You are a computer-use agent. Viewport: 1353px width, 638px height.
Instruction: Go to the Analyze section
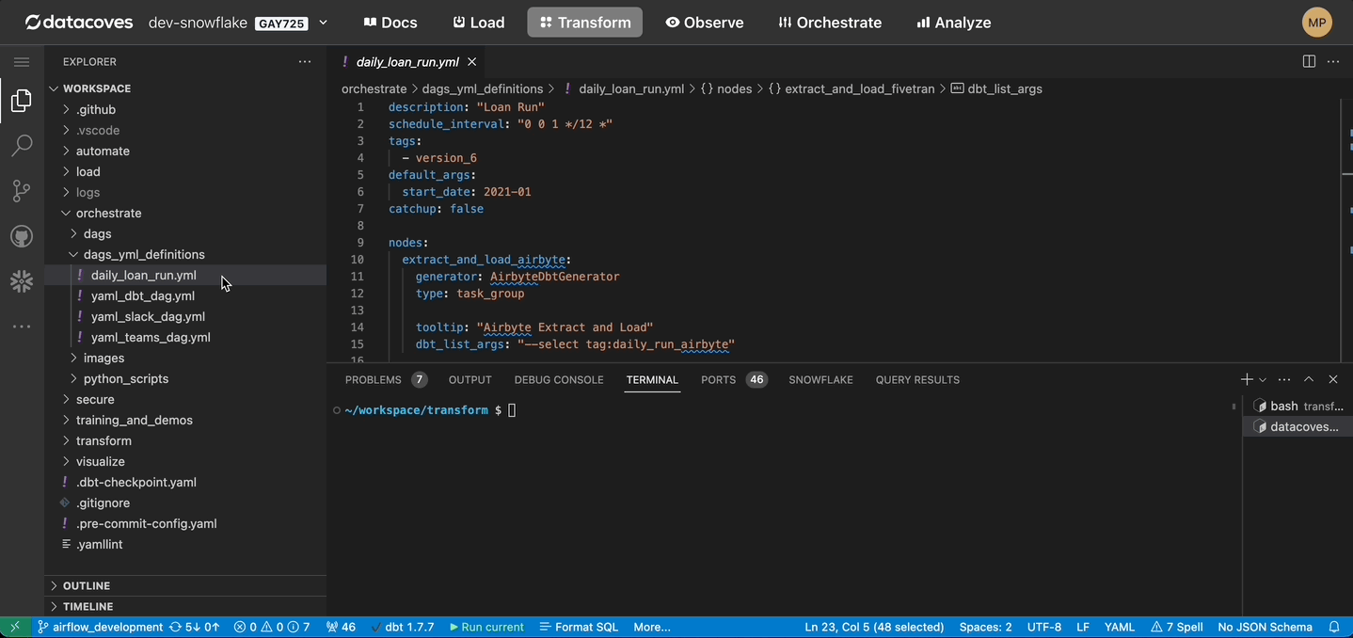point(953,23)
